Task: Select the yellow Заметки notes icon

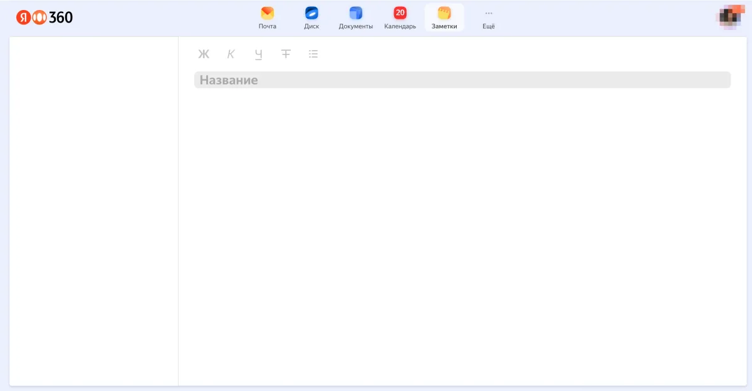Action: click(444, 13)
